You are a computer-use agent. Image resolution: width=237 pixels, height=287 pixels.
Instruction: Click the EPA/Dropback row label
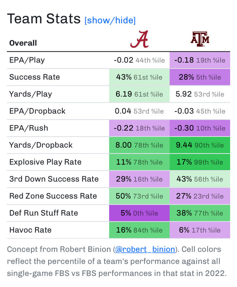pyautogui.click(x=38, y=111)
